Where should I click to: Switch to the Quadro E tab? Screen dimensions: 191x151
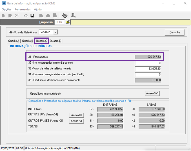click(x=55, y=41)
